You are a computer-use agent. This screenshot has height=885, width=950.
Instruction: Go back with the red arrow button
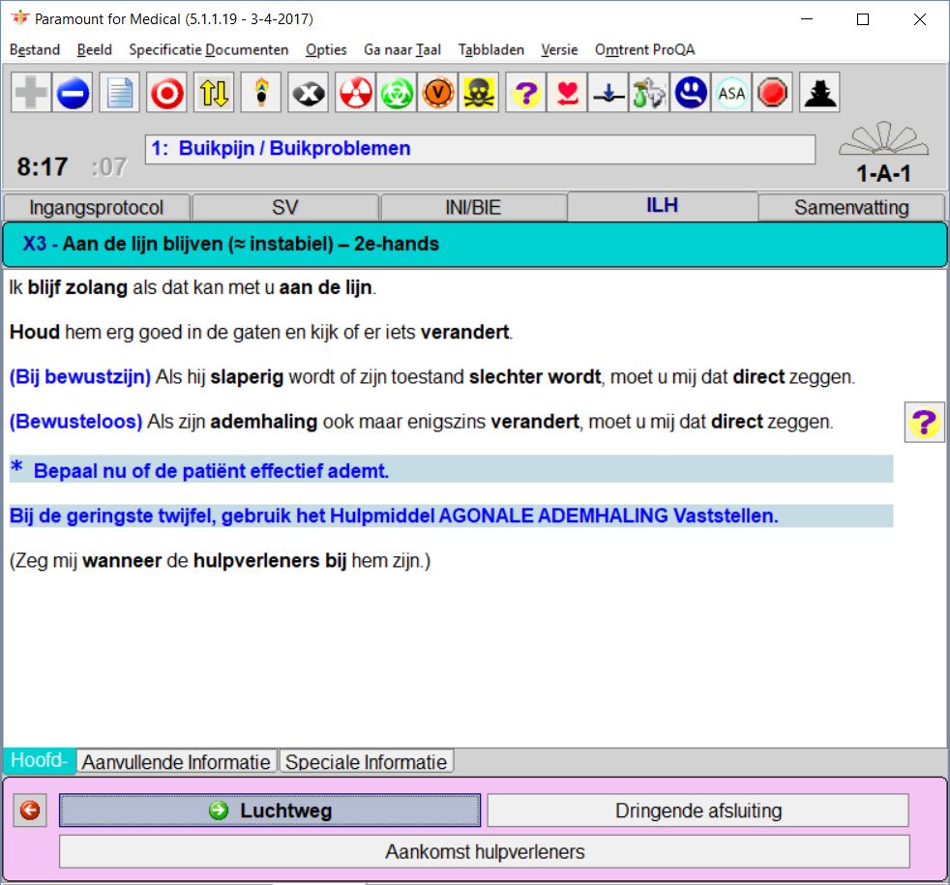click(x=30, y=810)
